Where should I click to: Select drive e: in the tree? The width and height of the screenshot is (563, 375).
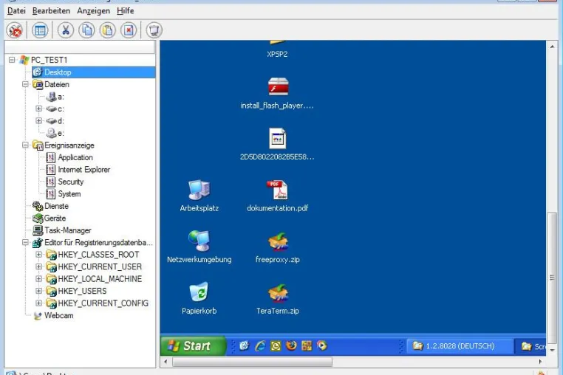[x=55, y=133]
